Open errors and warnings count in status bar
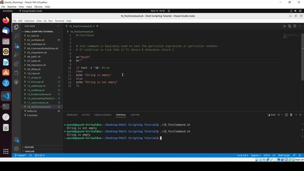 coord(39,155)
